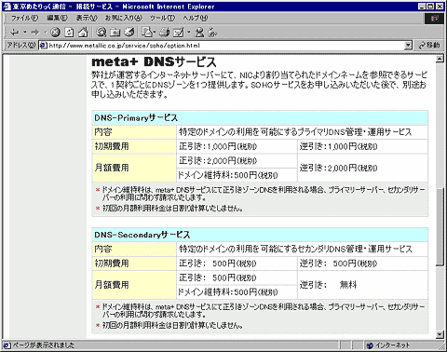This screenshot has width=447, height=352.
Task: Click the DNS-Secondaryサービス table header
Action: click(x=260, y=235)
